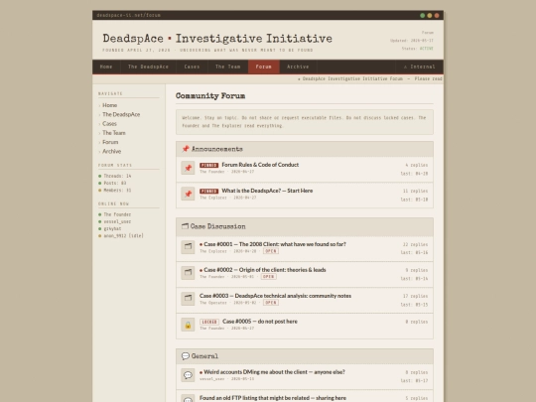Click sidebar Archive link
This screenshot has width=536, height=402.
click(112, 152)
